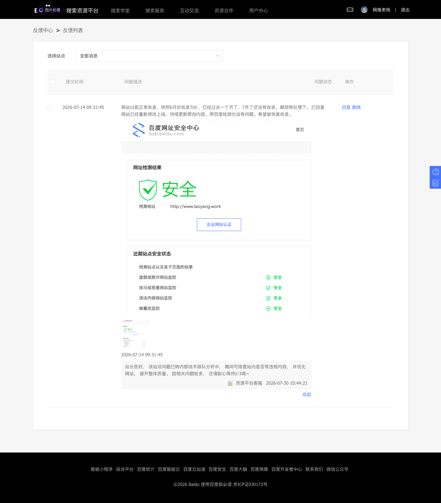Click the 已回复 status text
This screenshot has width=441, height=503.
(318, 107)
